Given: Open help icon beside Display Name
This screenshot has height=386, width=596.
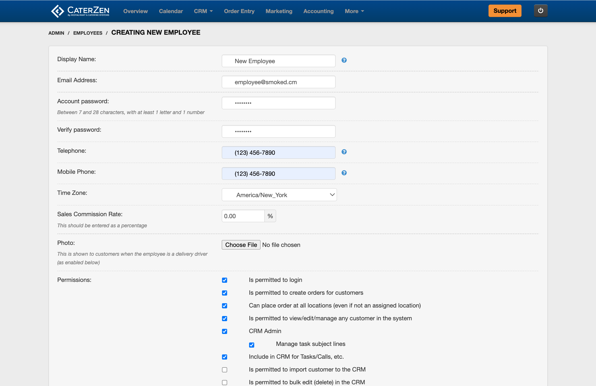Looking at the screenshot, I should click(344, 60).
